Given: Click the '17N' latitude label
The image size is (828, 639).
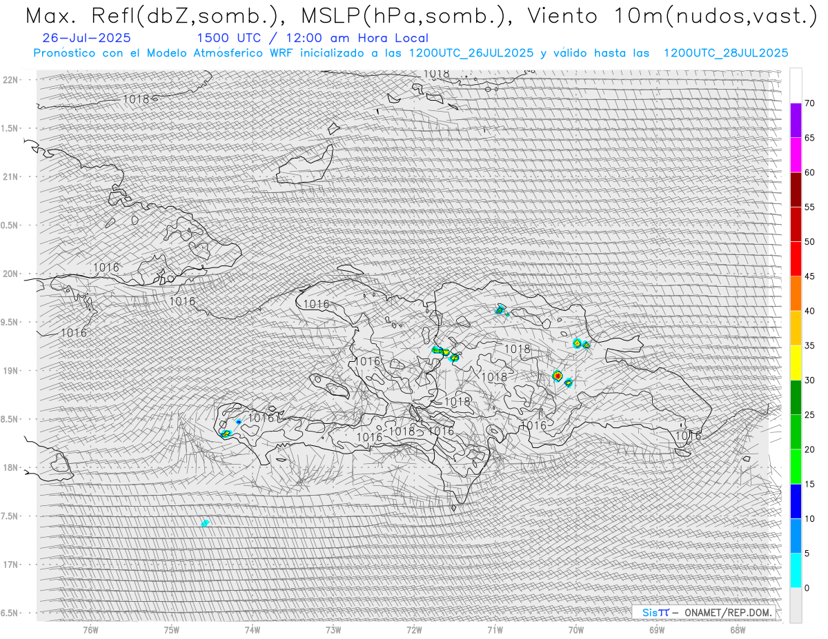Looking at the screenshot, I should [x=10, y=565].
